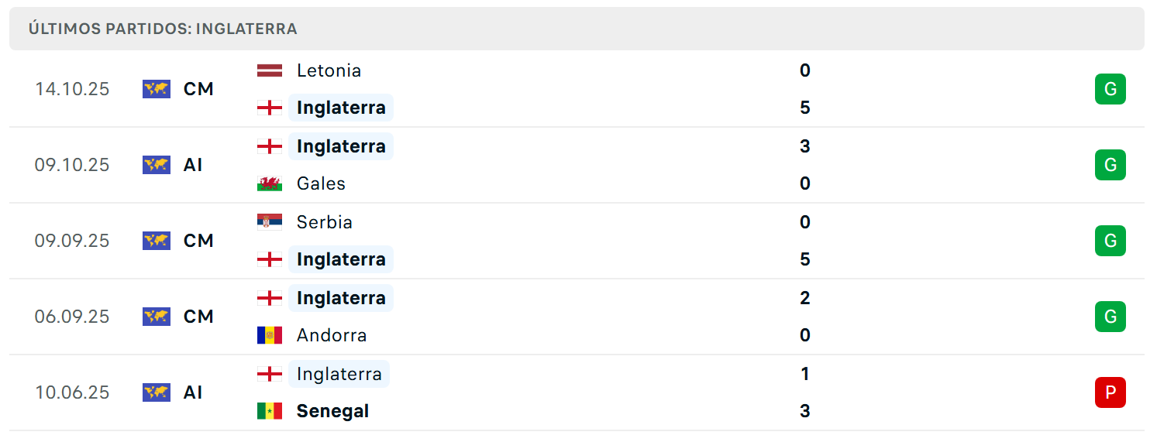Viewport: 1157px width, 442px height.
Task: Click green G badge for Letonia match
Action: [1110, 89]
